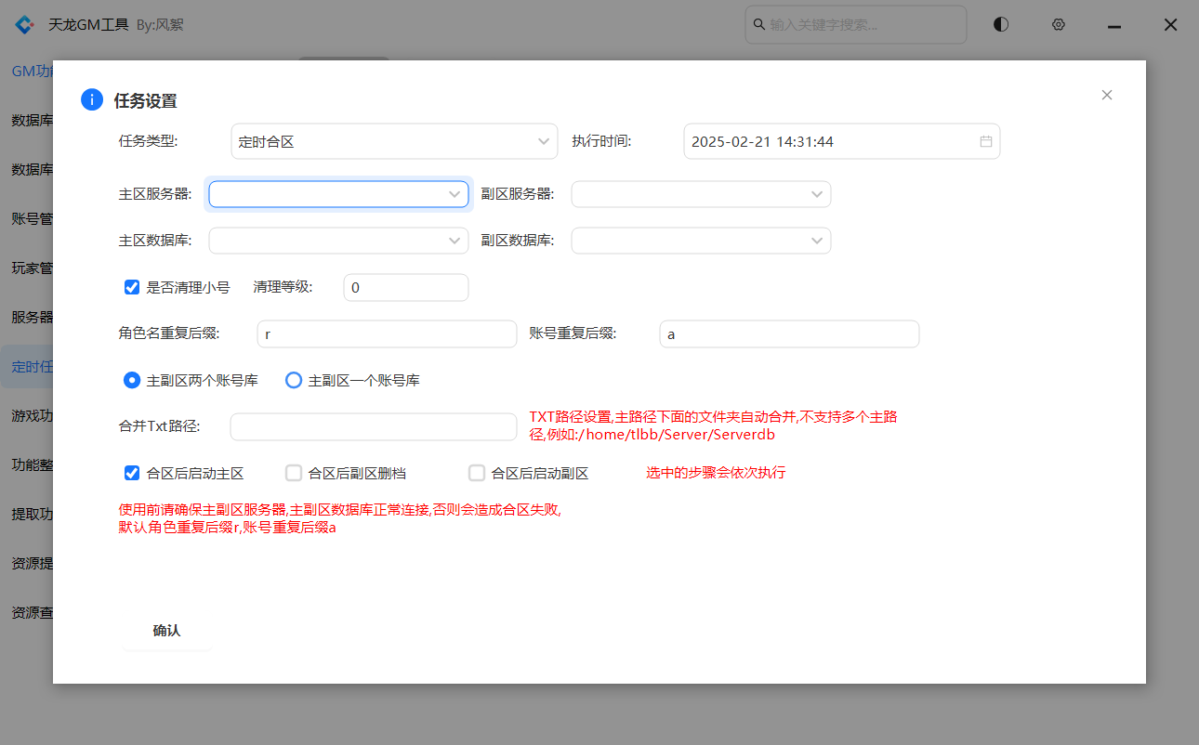The width and height of the screenshot is (1199, 745).
Task: Open the 副区服务器 dropdown
Action: (x=701, y=194)
